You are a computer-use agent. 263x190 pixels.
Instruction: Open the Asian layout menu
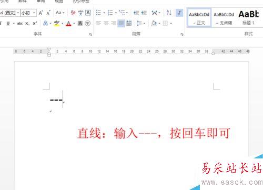[x=156, y=13]
